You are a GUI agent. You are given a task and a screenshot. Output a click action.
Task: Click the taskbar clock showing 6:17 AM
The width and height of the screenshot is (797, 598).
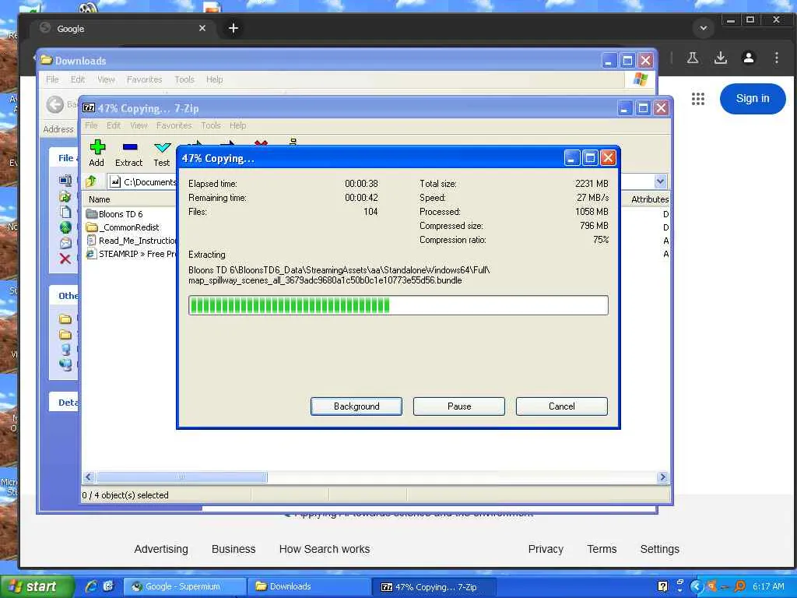pyautogui.click(x=768, y=586)
